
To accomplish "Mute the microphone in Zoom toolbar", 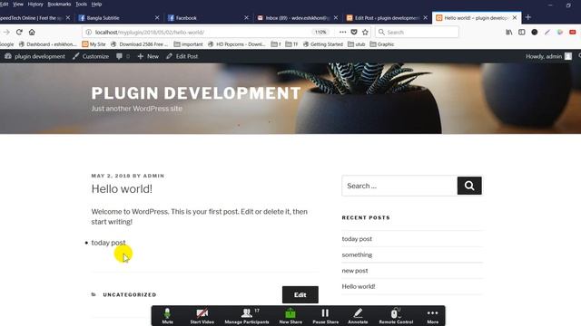I will (x=167, y=316).
